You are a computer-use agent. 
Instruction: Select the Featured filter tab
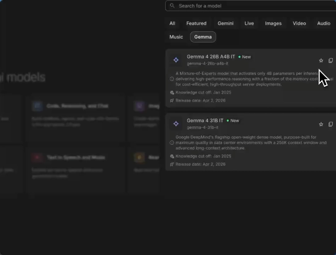point(196,23)
